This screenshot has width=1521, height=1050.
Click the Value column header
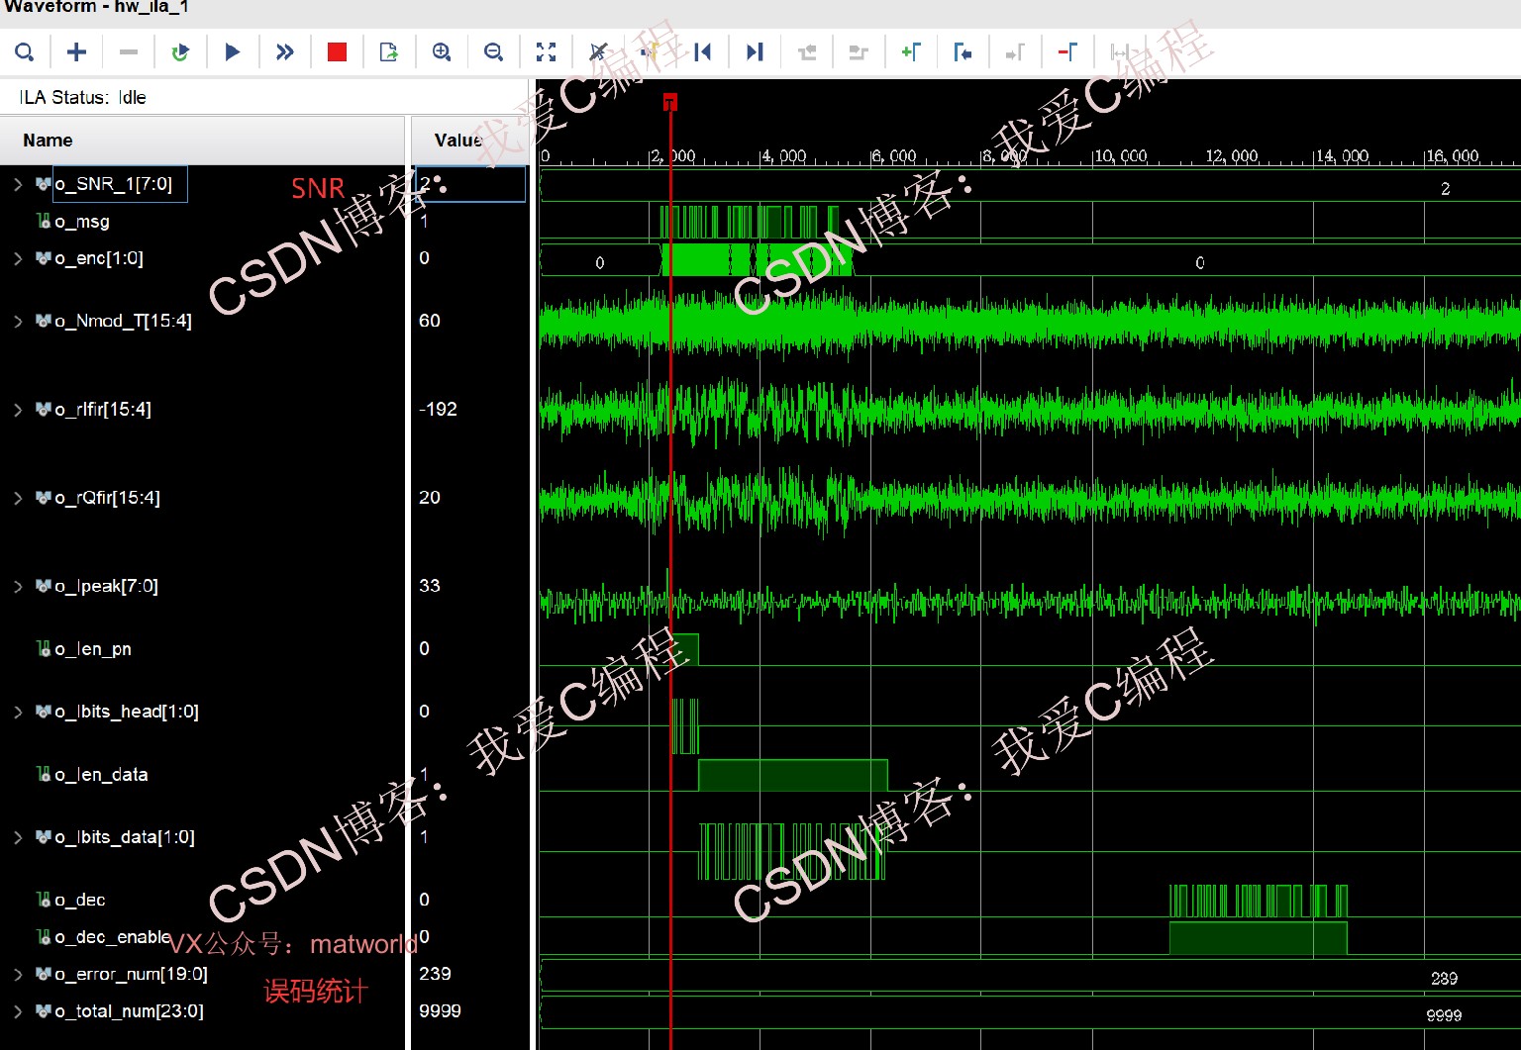(469, 141)
